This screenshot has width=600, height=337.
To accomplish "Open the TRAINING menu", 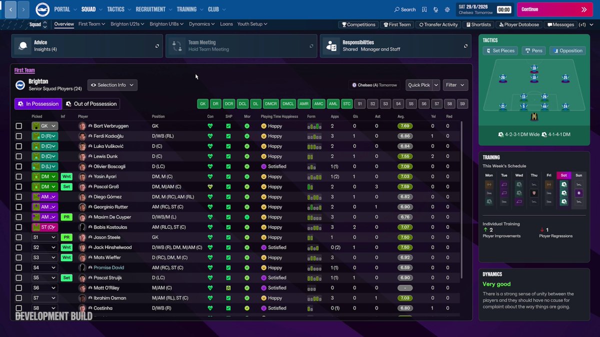I will click(x=189, y=9).
